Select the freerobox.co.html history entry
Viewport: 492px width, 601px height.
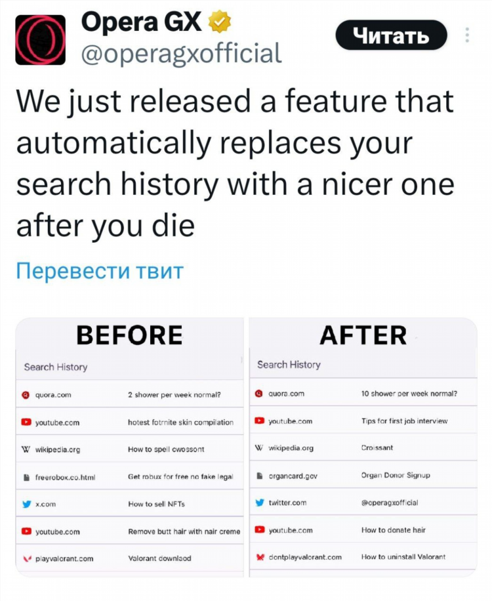129,477
